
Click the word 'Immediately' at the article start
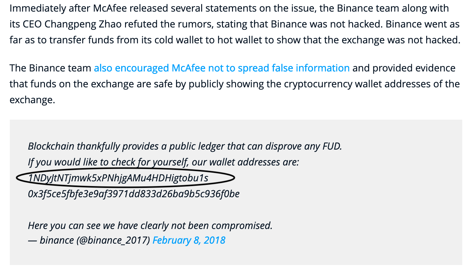pos(38,8)
